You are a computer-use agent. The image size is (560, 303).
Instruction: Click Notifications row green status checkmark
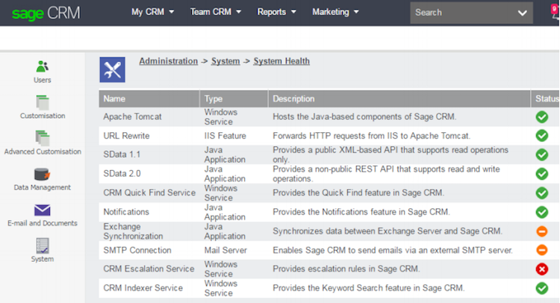pyautogui.click(x=542, y=212)
